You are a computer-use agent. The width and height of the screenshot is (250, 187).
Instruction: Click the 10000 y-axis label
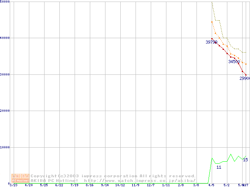(x=5, y=147)
